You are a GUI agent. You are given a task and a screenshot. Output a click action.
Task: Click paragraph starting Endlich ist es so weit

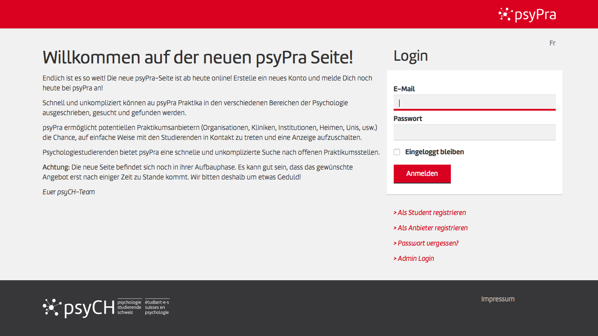coord(207,83)
